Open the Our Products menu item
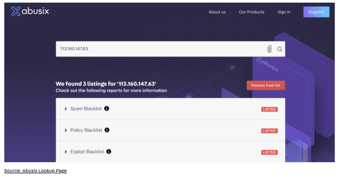This screenshot has height=177, width=339. tap(251, 12)
